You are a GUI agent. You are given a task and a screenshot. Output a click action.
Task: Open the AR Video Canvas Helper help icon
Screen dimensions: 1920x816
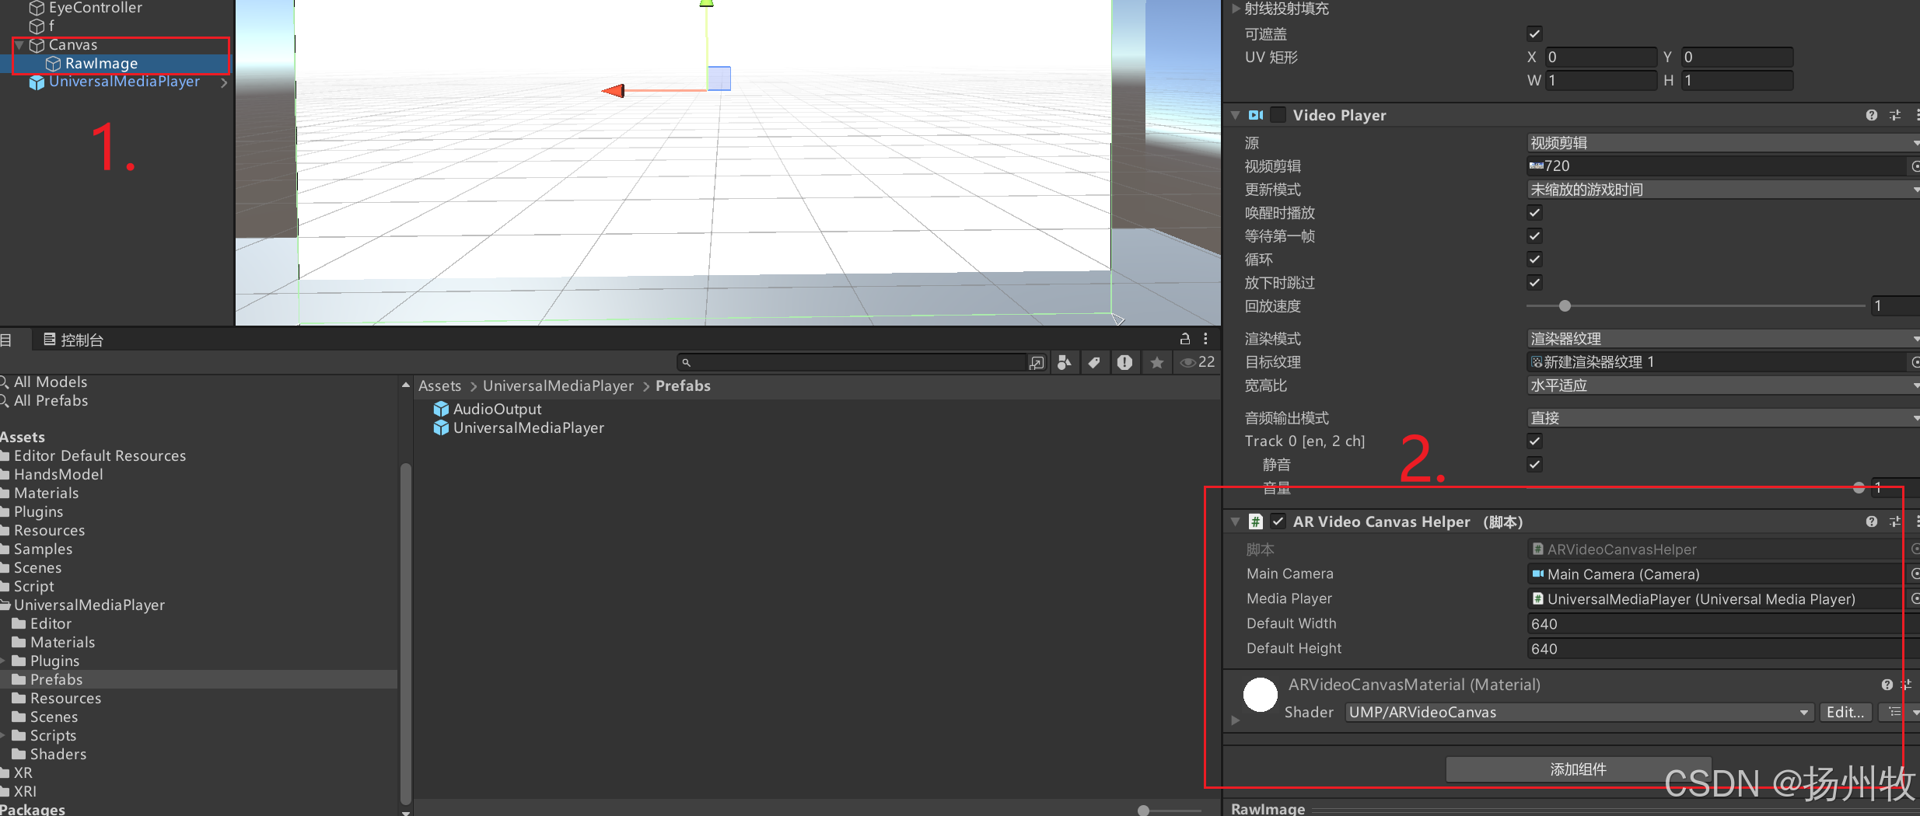1870,521
